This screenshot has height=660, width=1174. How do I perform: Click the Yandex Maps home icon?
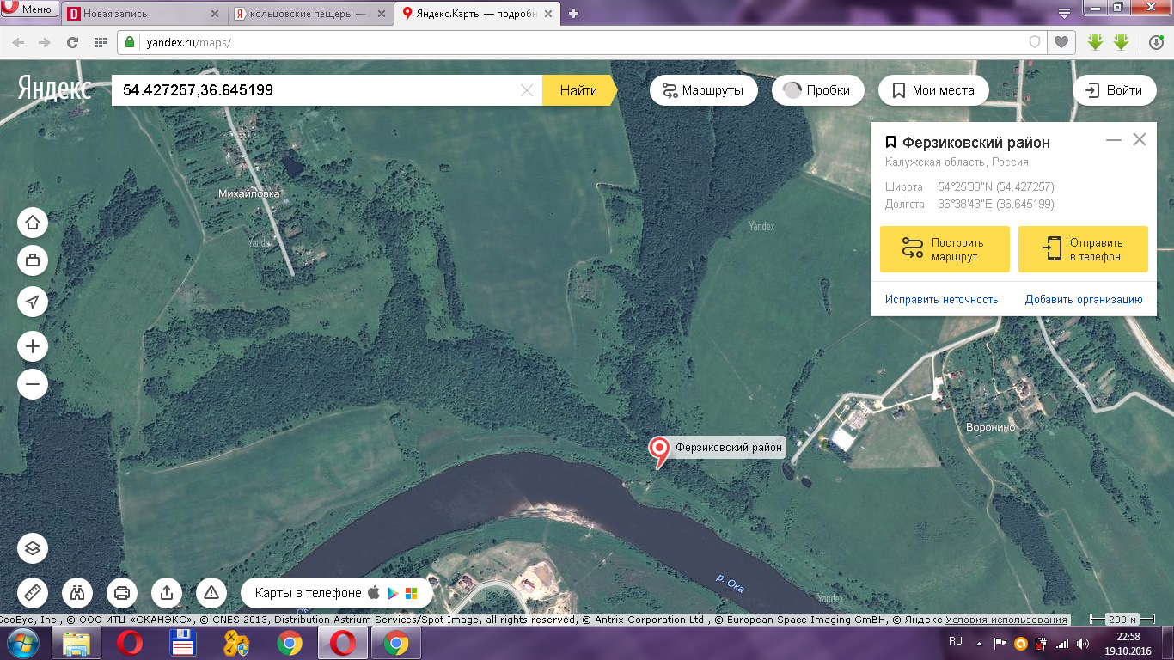33,223
